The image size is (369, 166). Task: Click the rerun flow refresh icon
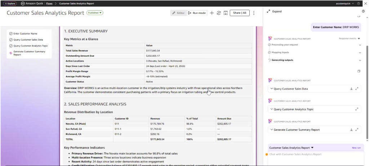click(219, 13)
